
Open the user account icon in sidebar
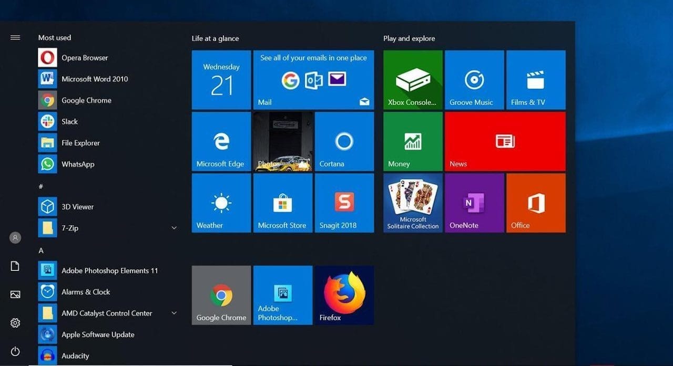pos(15,238)
